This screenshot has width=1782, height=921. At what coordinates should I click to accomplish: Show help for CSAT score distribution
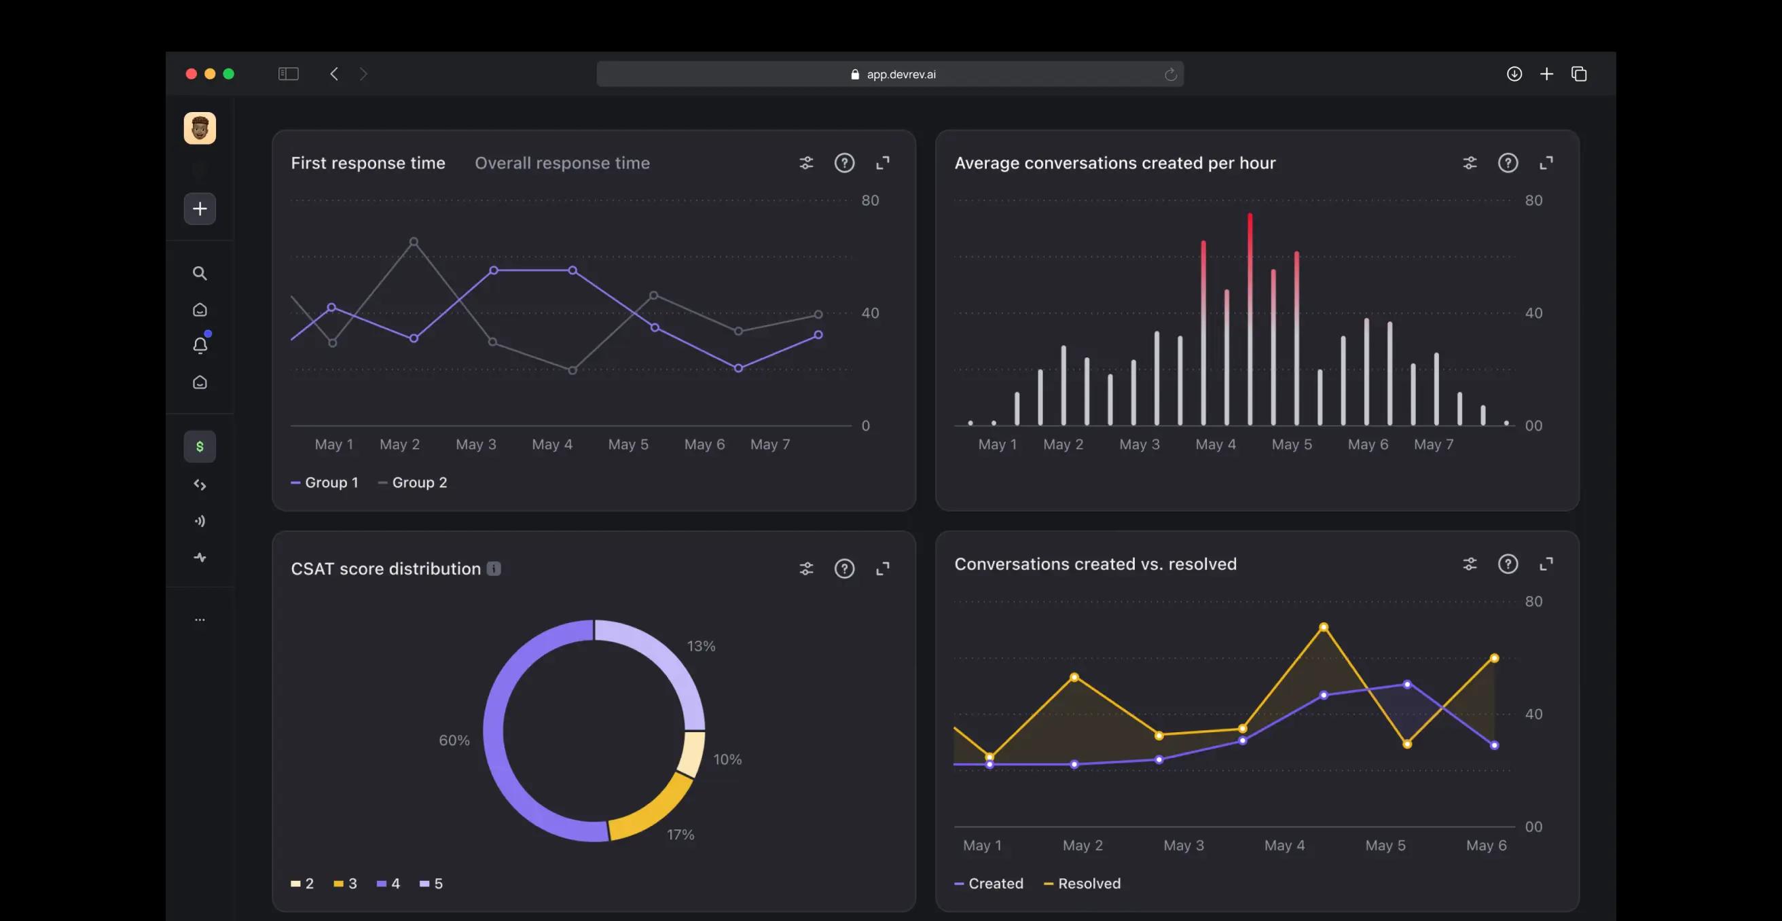pos(844,568)
